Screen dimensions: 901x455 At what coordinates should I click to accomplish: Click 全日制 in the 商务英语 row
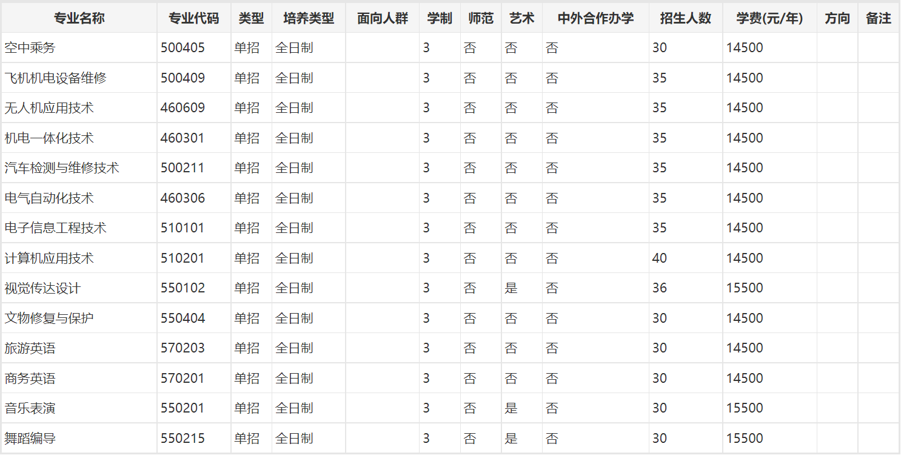(294, 378)
